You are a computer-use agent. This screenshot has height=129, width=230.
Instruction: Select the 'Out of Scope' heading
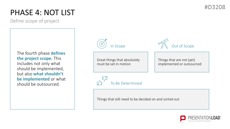183,46
